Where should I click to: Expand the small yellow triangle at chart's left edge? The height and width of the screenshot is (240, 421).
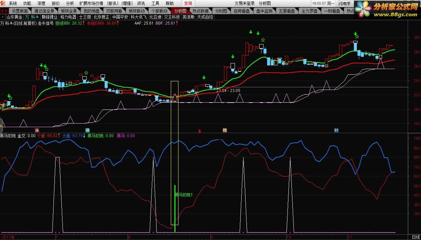click(1, 126)
